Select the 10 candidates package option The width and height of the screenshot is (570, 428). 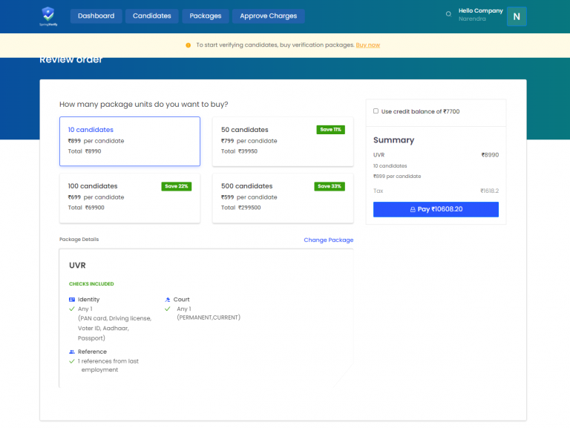(129, 141)
